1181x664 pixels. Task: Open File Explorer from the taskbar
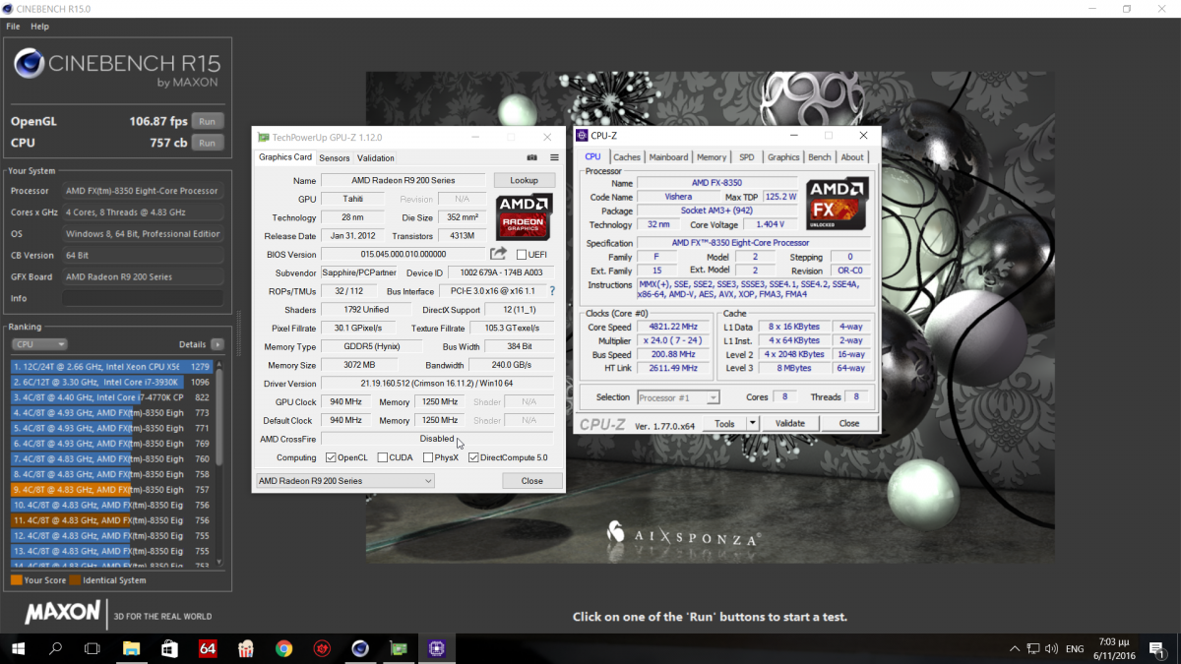(131, 648)
